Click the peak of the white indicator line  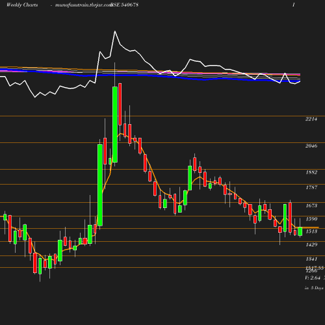(x=115, y=32)
